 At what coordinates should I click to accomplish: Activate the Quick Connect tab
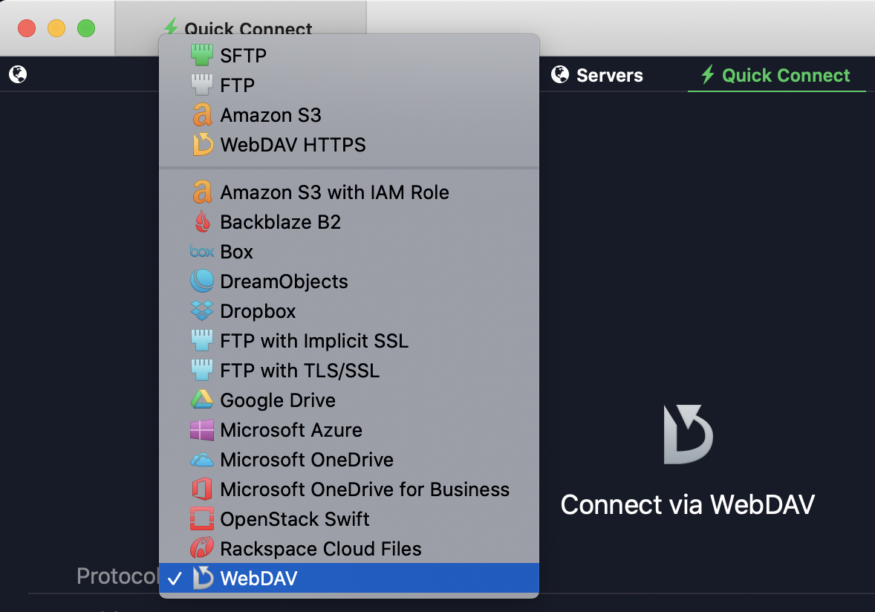[x=777, y=74]
